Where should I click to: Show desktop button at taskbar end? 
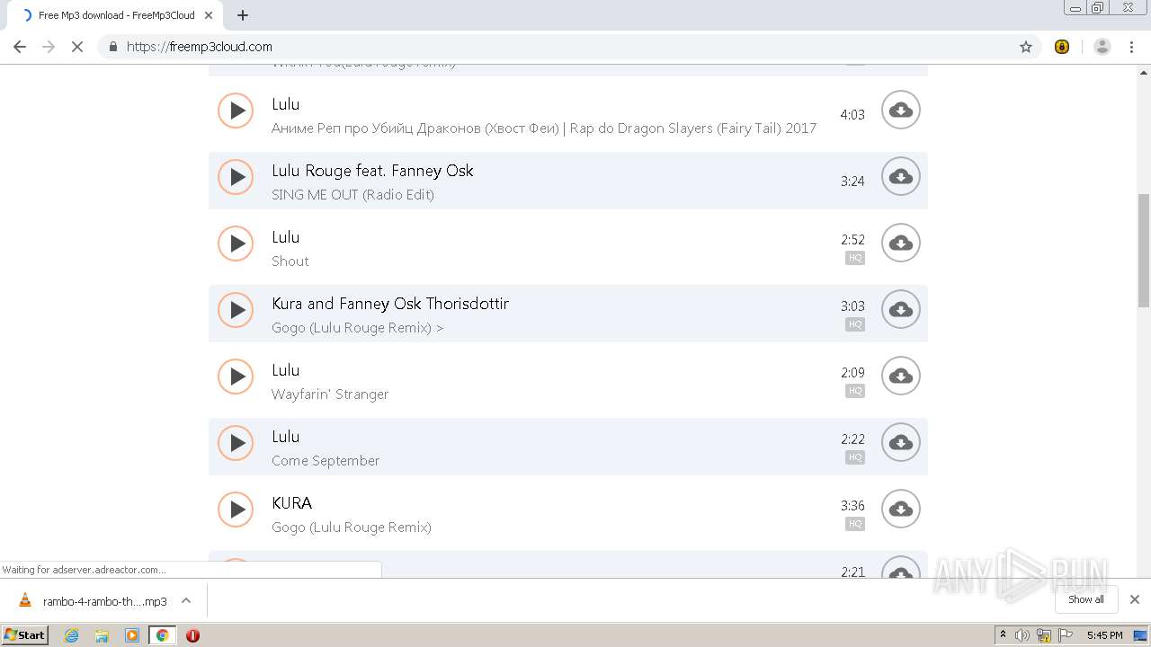(1141, 635)
